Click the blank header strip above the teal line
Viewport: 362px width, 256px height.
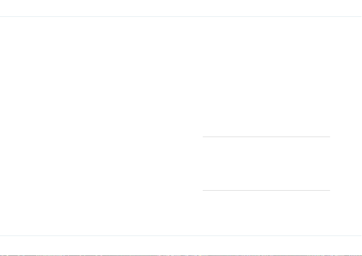point(181,8)
